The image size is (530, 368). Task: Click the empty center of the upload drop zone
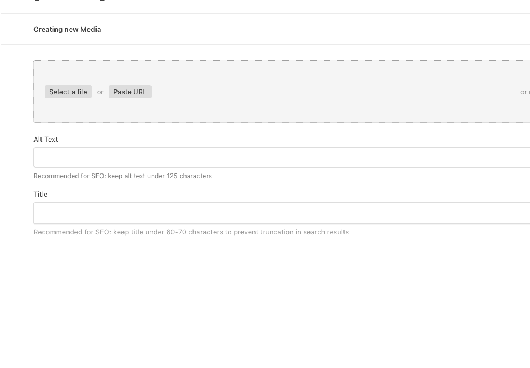pyautogui.click(x=323, y=92)
